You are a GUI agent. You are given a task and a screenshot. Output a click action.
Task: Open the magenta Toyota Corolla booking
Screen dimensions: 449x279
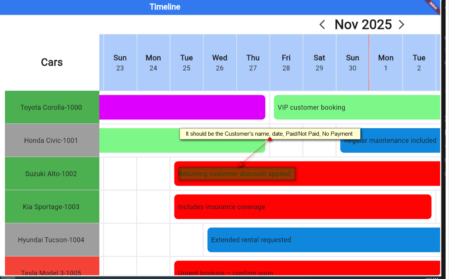(182, 107)
